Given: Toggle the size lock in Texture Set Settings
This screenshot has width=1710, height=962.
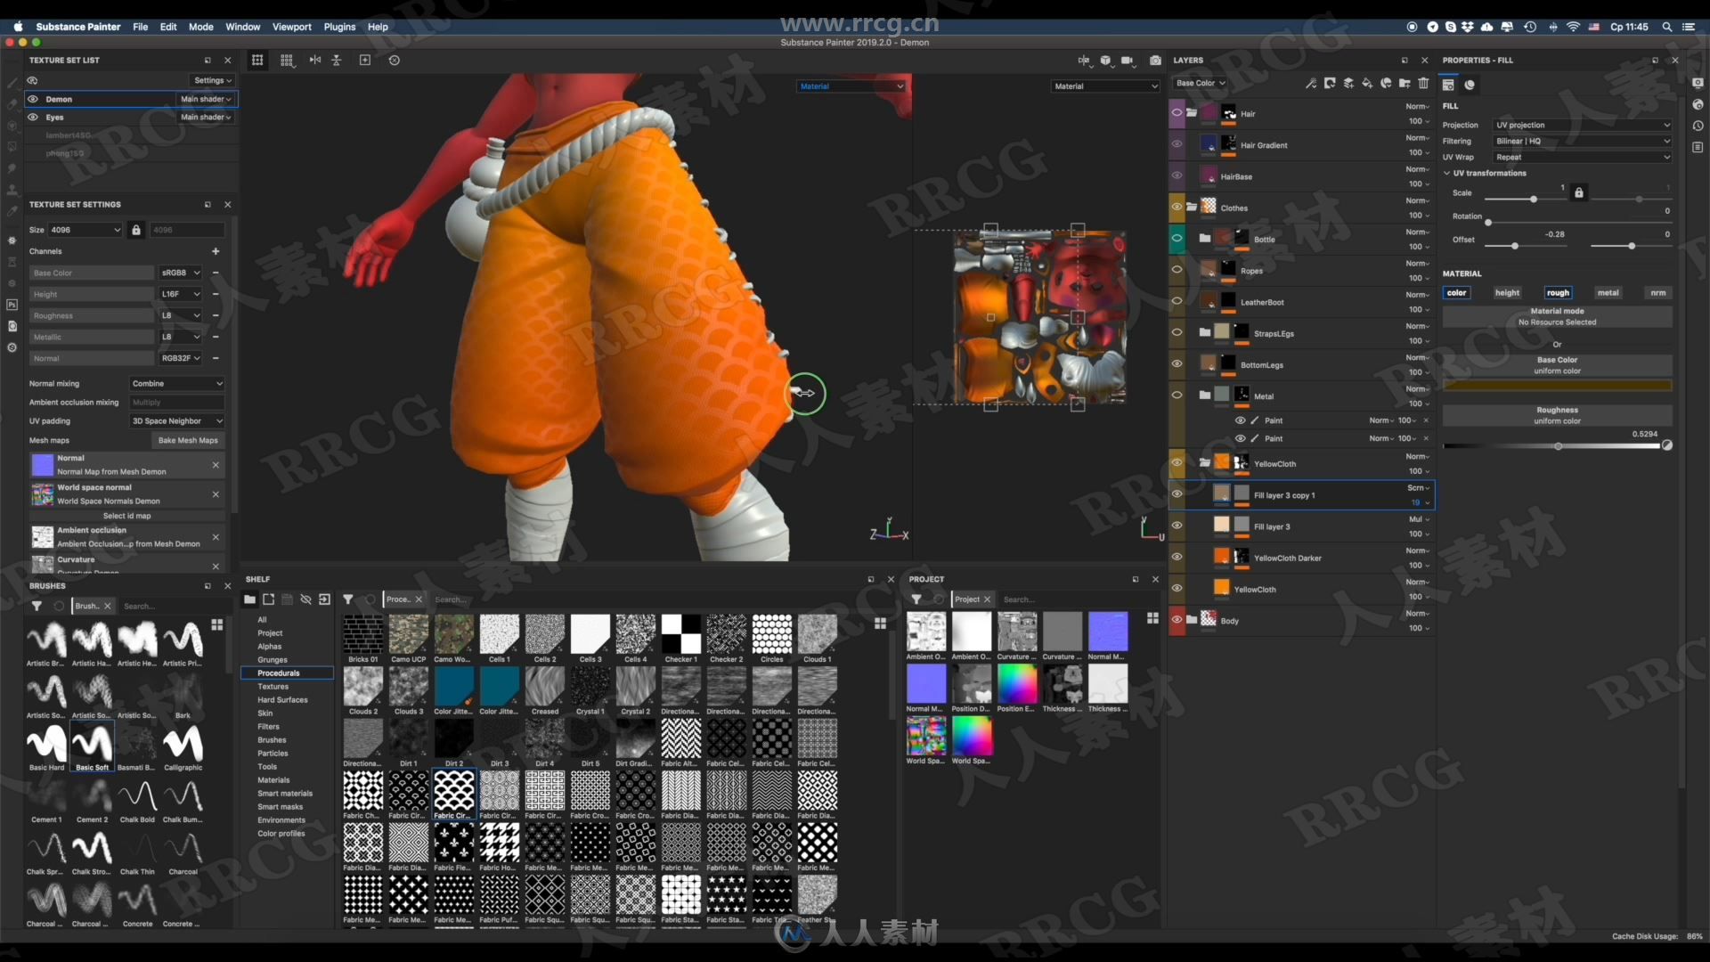Looking at the screenshot, I should tap(136, 230).
